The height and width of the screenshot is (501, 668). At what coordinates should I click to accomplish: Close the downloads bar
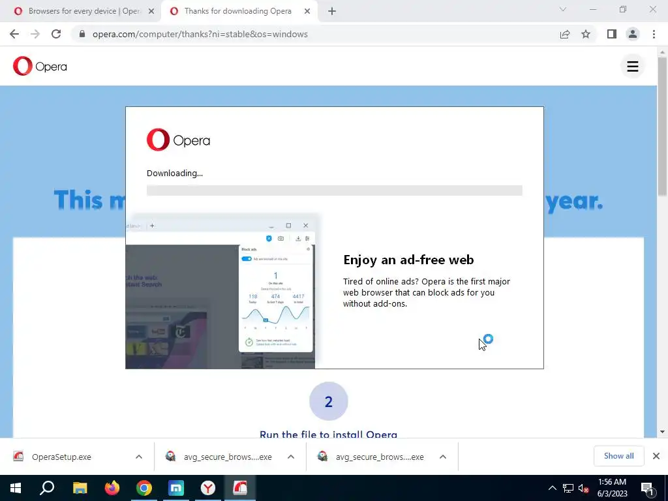656,456
